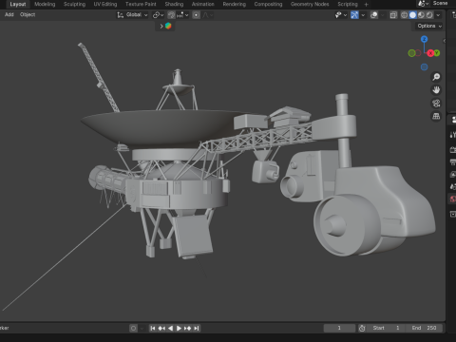Click the Start frame field
456x342 pixels.
point(385,328)
